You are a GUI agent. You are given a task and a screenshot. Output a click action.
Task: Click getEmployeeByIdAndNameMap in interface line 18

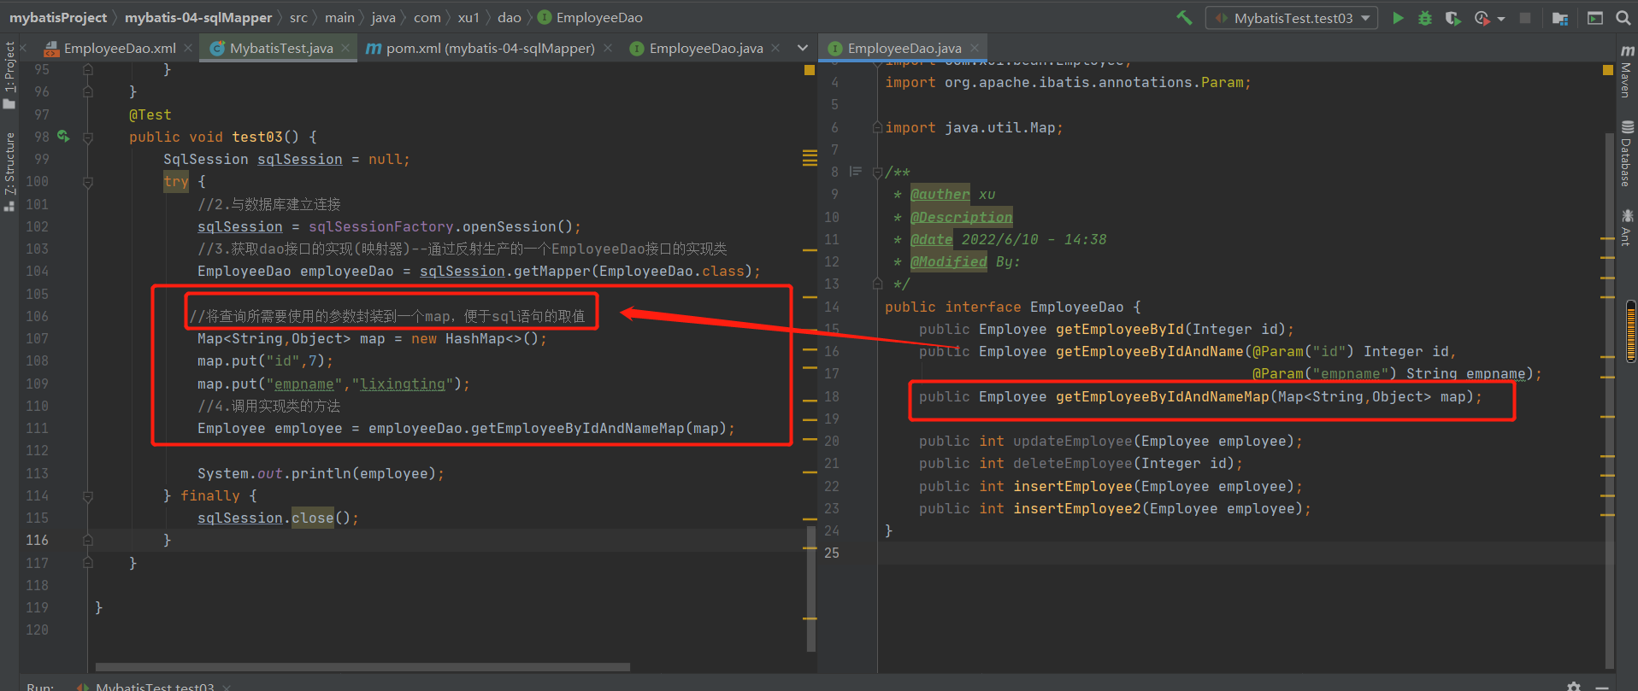click(x=1163, y=396)
